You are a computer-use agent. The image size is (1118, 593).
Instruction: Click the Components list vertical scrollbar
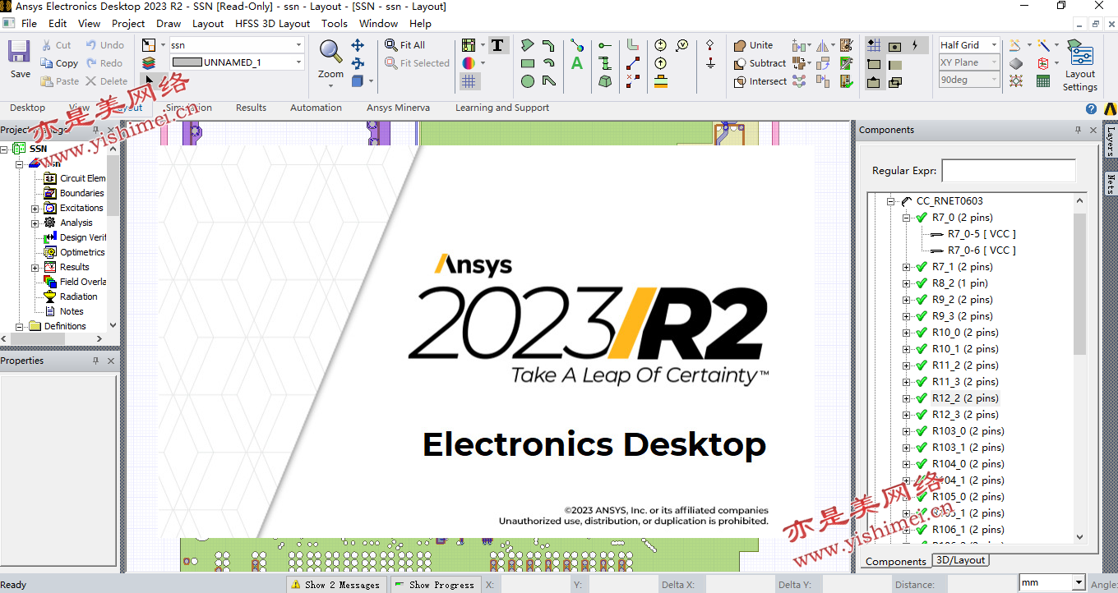tap(1080, 284)
